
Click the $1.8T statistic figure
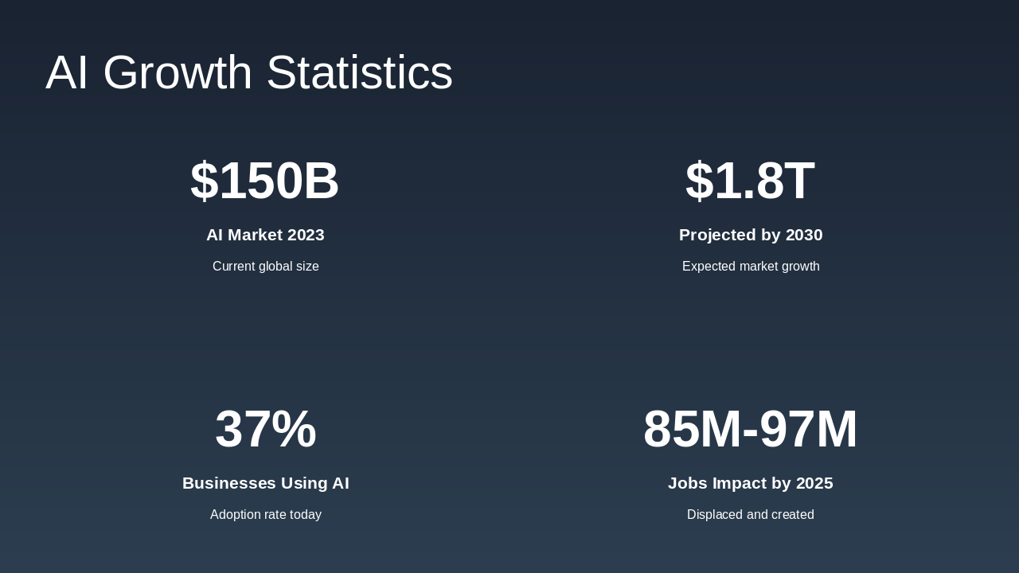coord(750,181)
